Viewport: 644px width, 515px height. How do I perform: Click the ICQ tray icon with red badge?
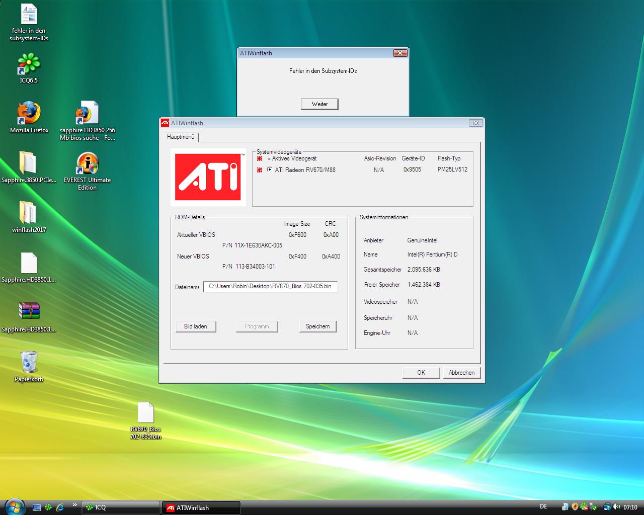[x=584, y=507]
